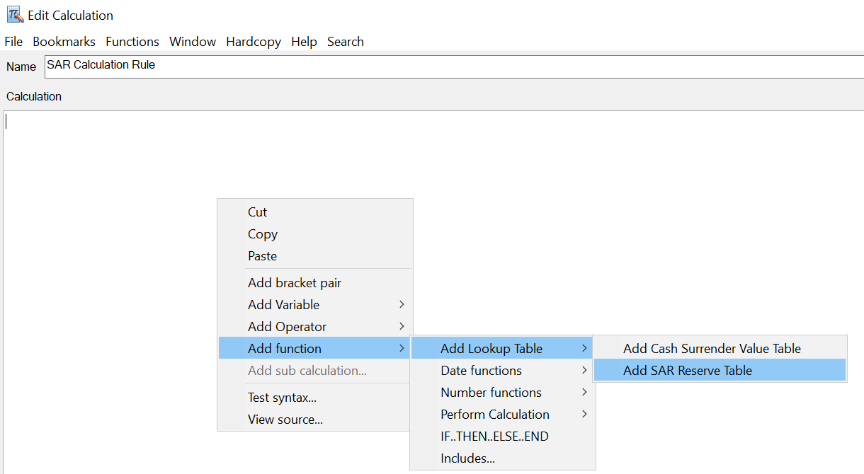The width and height of the screenshot is (864, 474).
Task: Expand the Add Operator submenu
Action: pos(287,327)
